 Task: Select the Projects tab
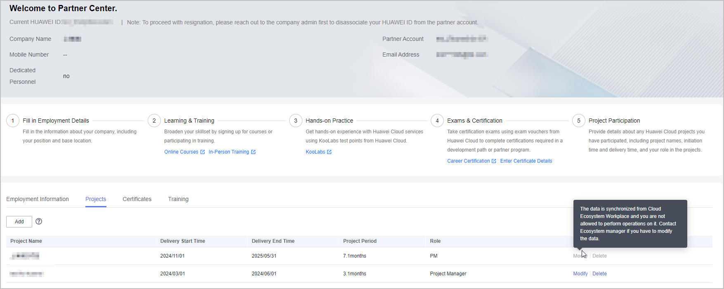click(96, 199)
